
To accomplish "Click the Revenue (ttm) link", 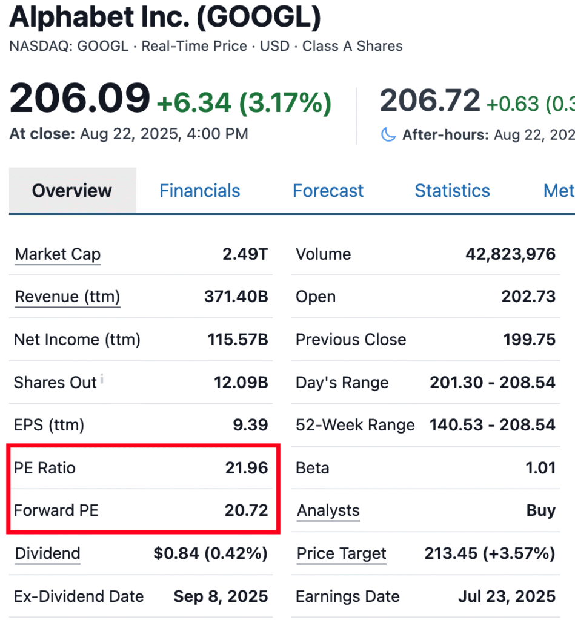I will [x=67, y=297].
